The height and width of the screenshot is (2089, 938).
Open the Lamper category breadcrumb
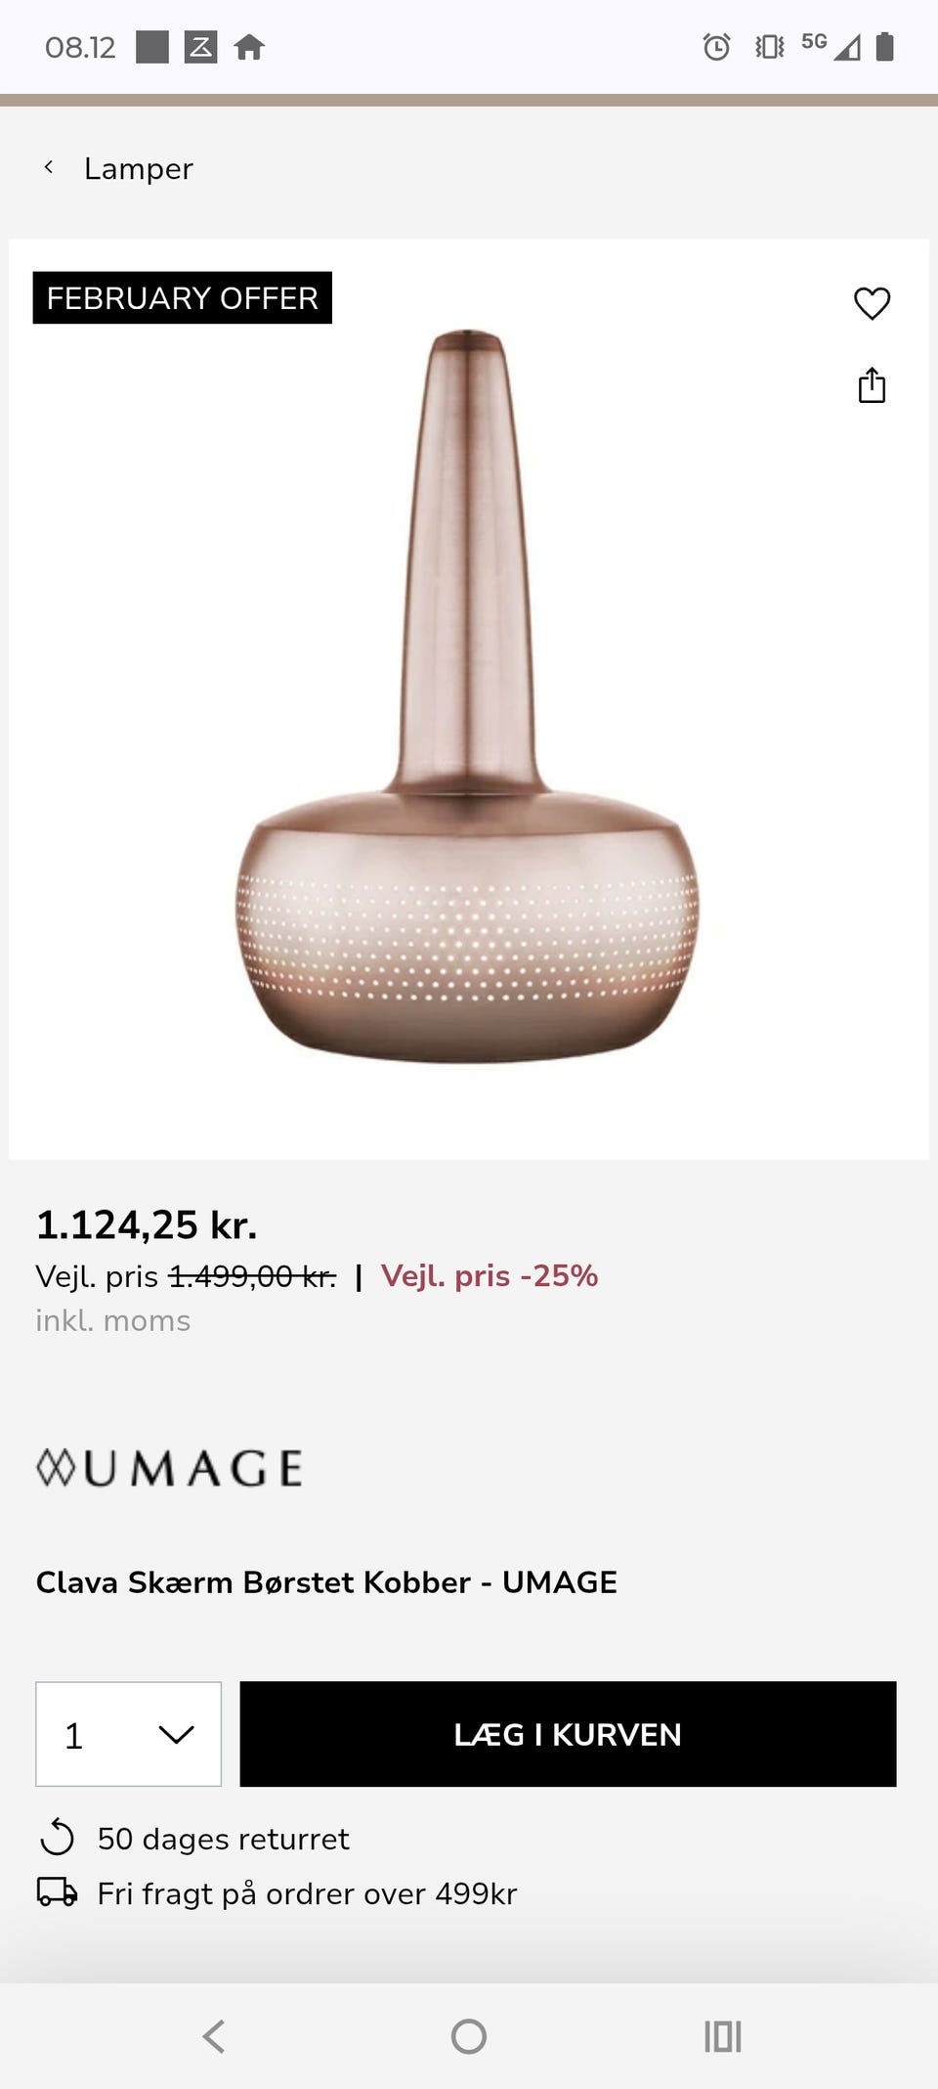(138, 168)
